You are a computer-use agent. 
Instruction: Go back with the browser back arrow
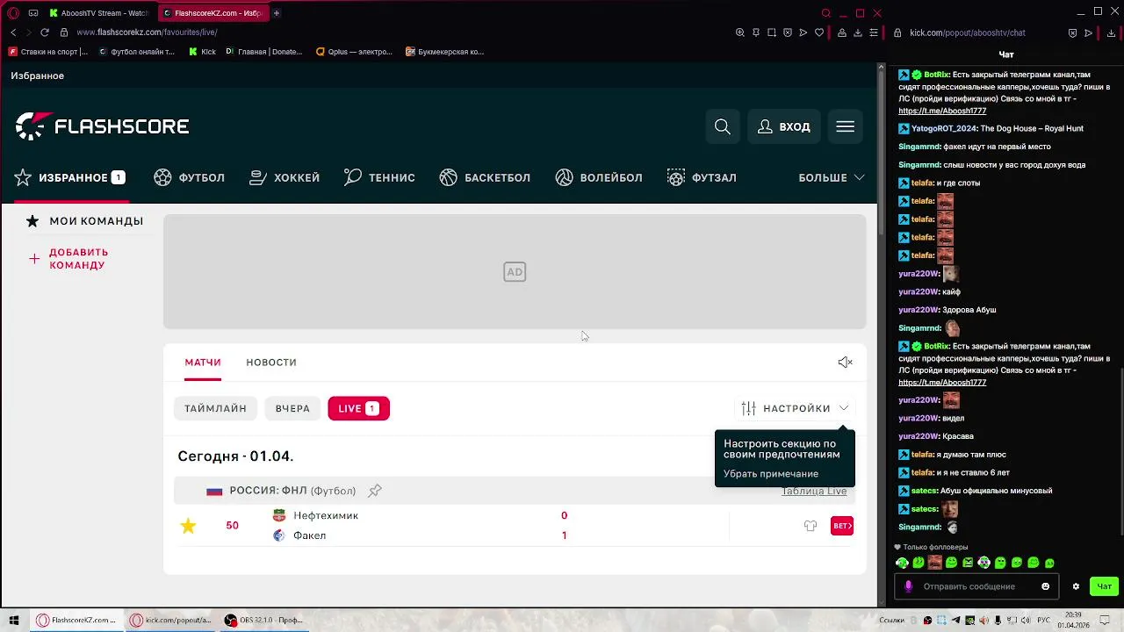pyautogui.click(x=13, y=32)
